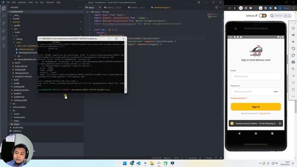Tap the yellow Sign In button
297x167 pixels.
point(256,107)
